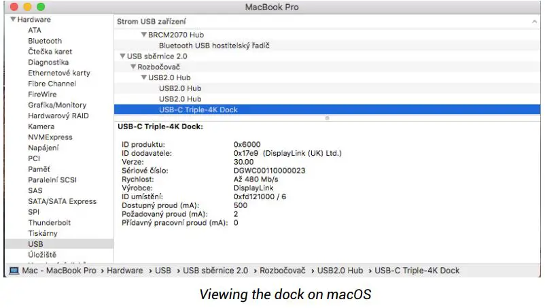Click USB sběrnice 2.0 breadcrumb
Screen dimensions: 545x308
[x=215, y=271]
